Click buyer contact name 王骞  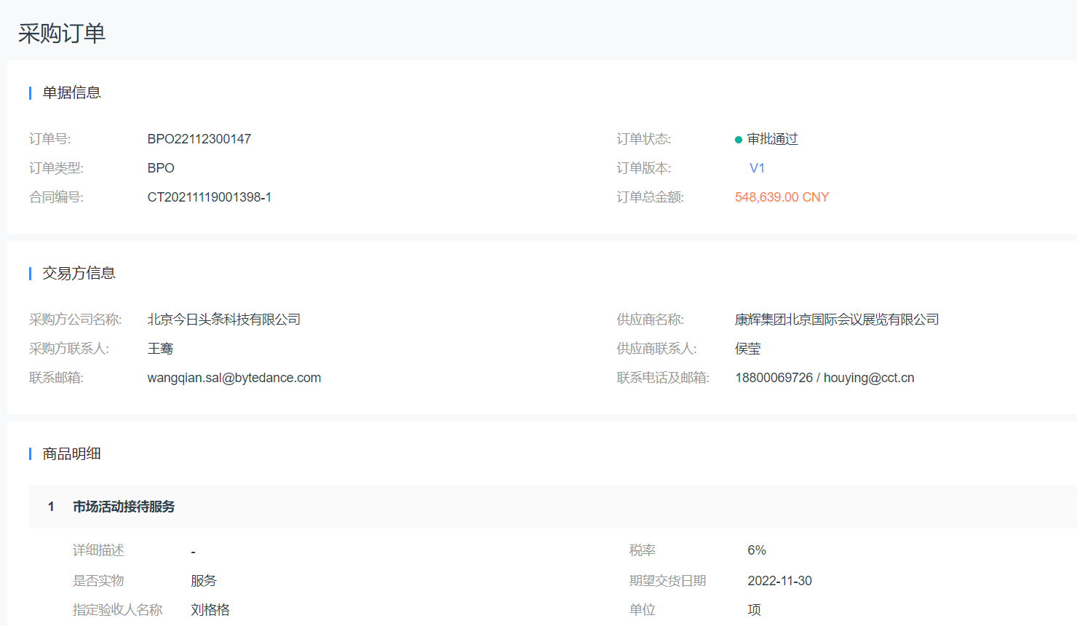(160, 349)
